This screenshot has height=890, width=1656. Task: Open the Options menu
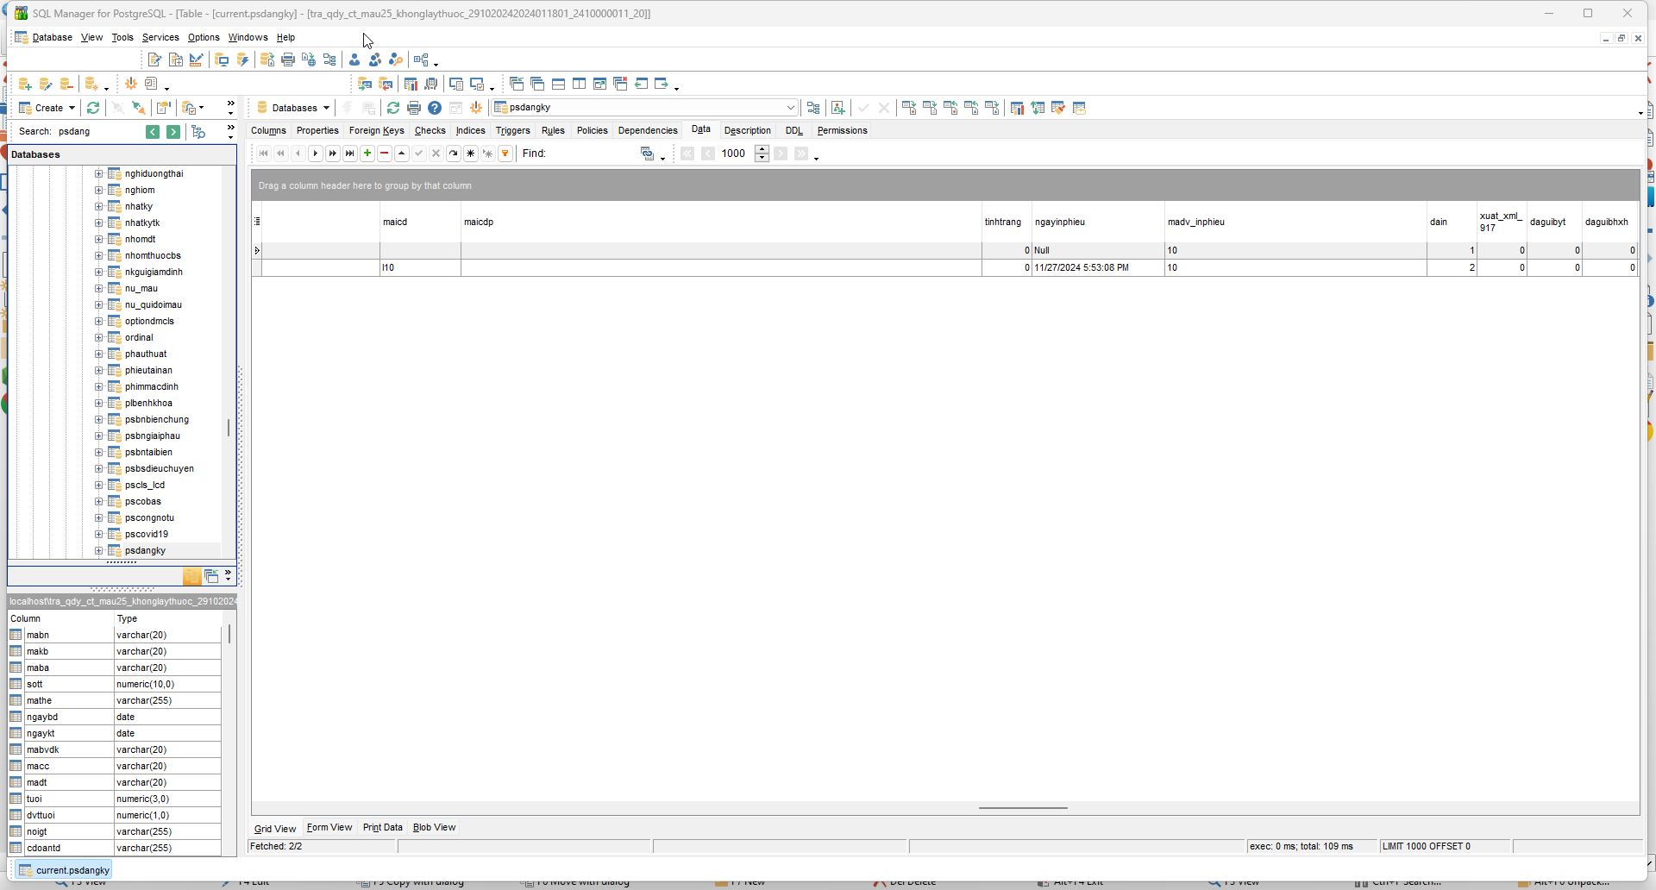204,38
